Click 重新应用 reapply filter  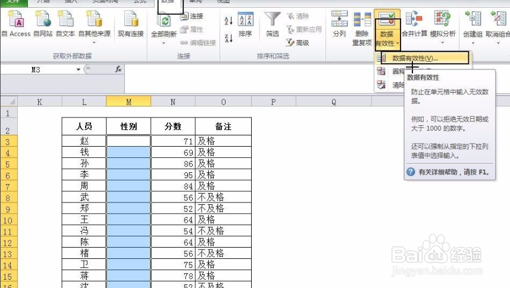coord(304,29)
